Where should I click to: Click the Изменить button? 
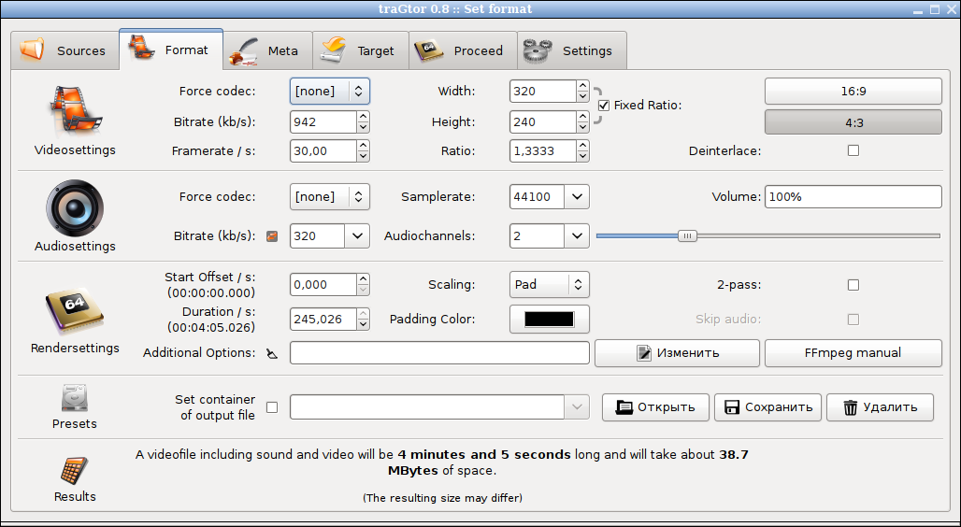coord(677,353)
